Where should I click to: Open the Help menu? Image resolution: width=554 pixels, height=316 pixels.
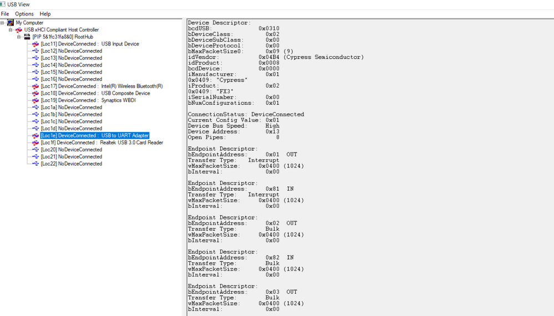(x=45, y=14)
